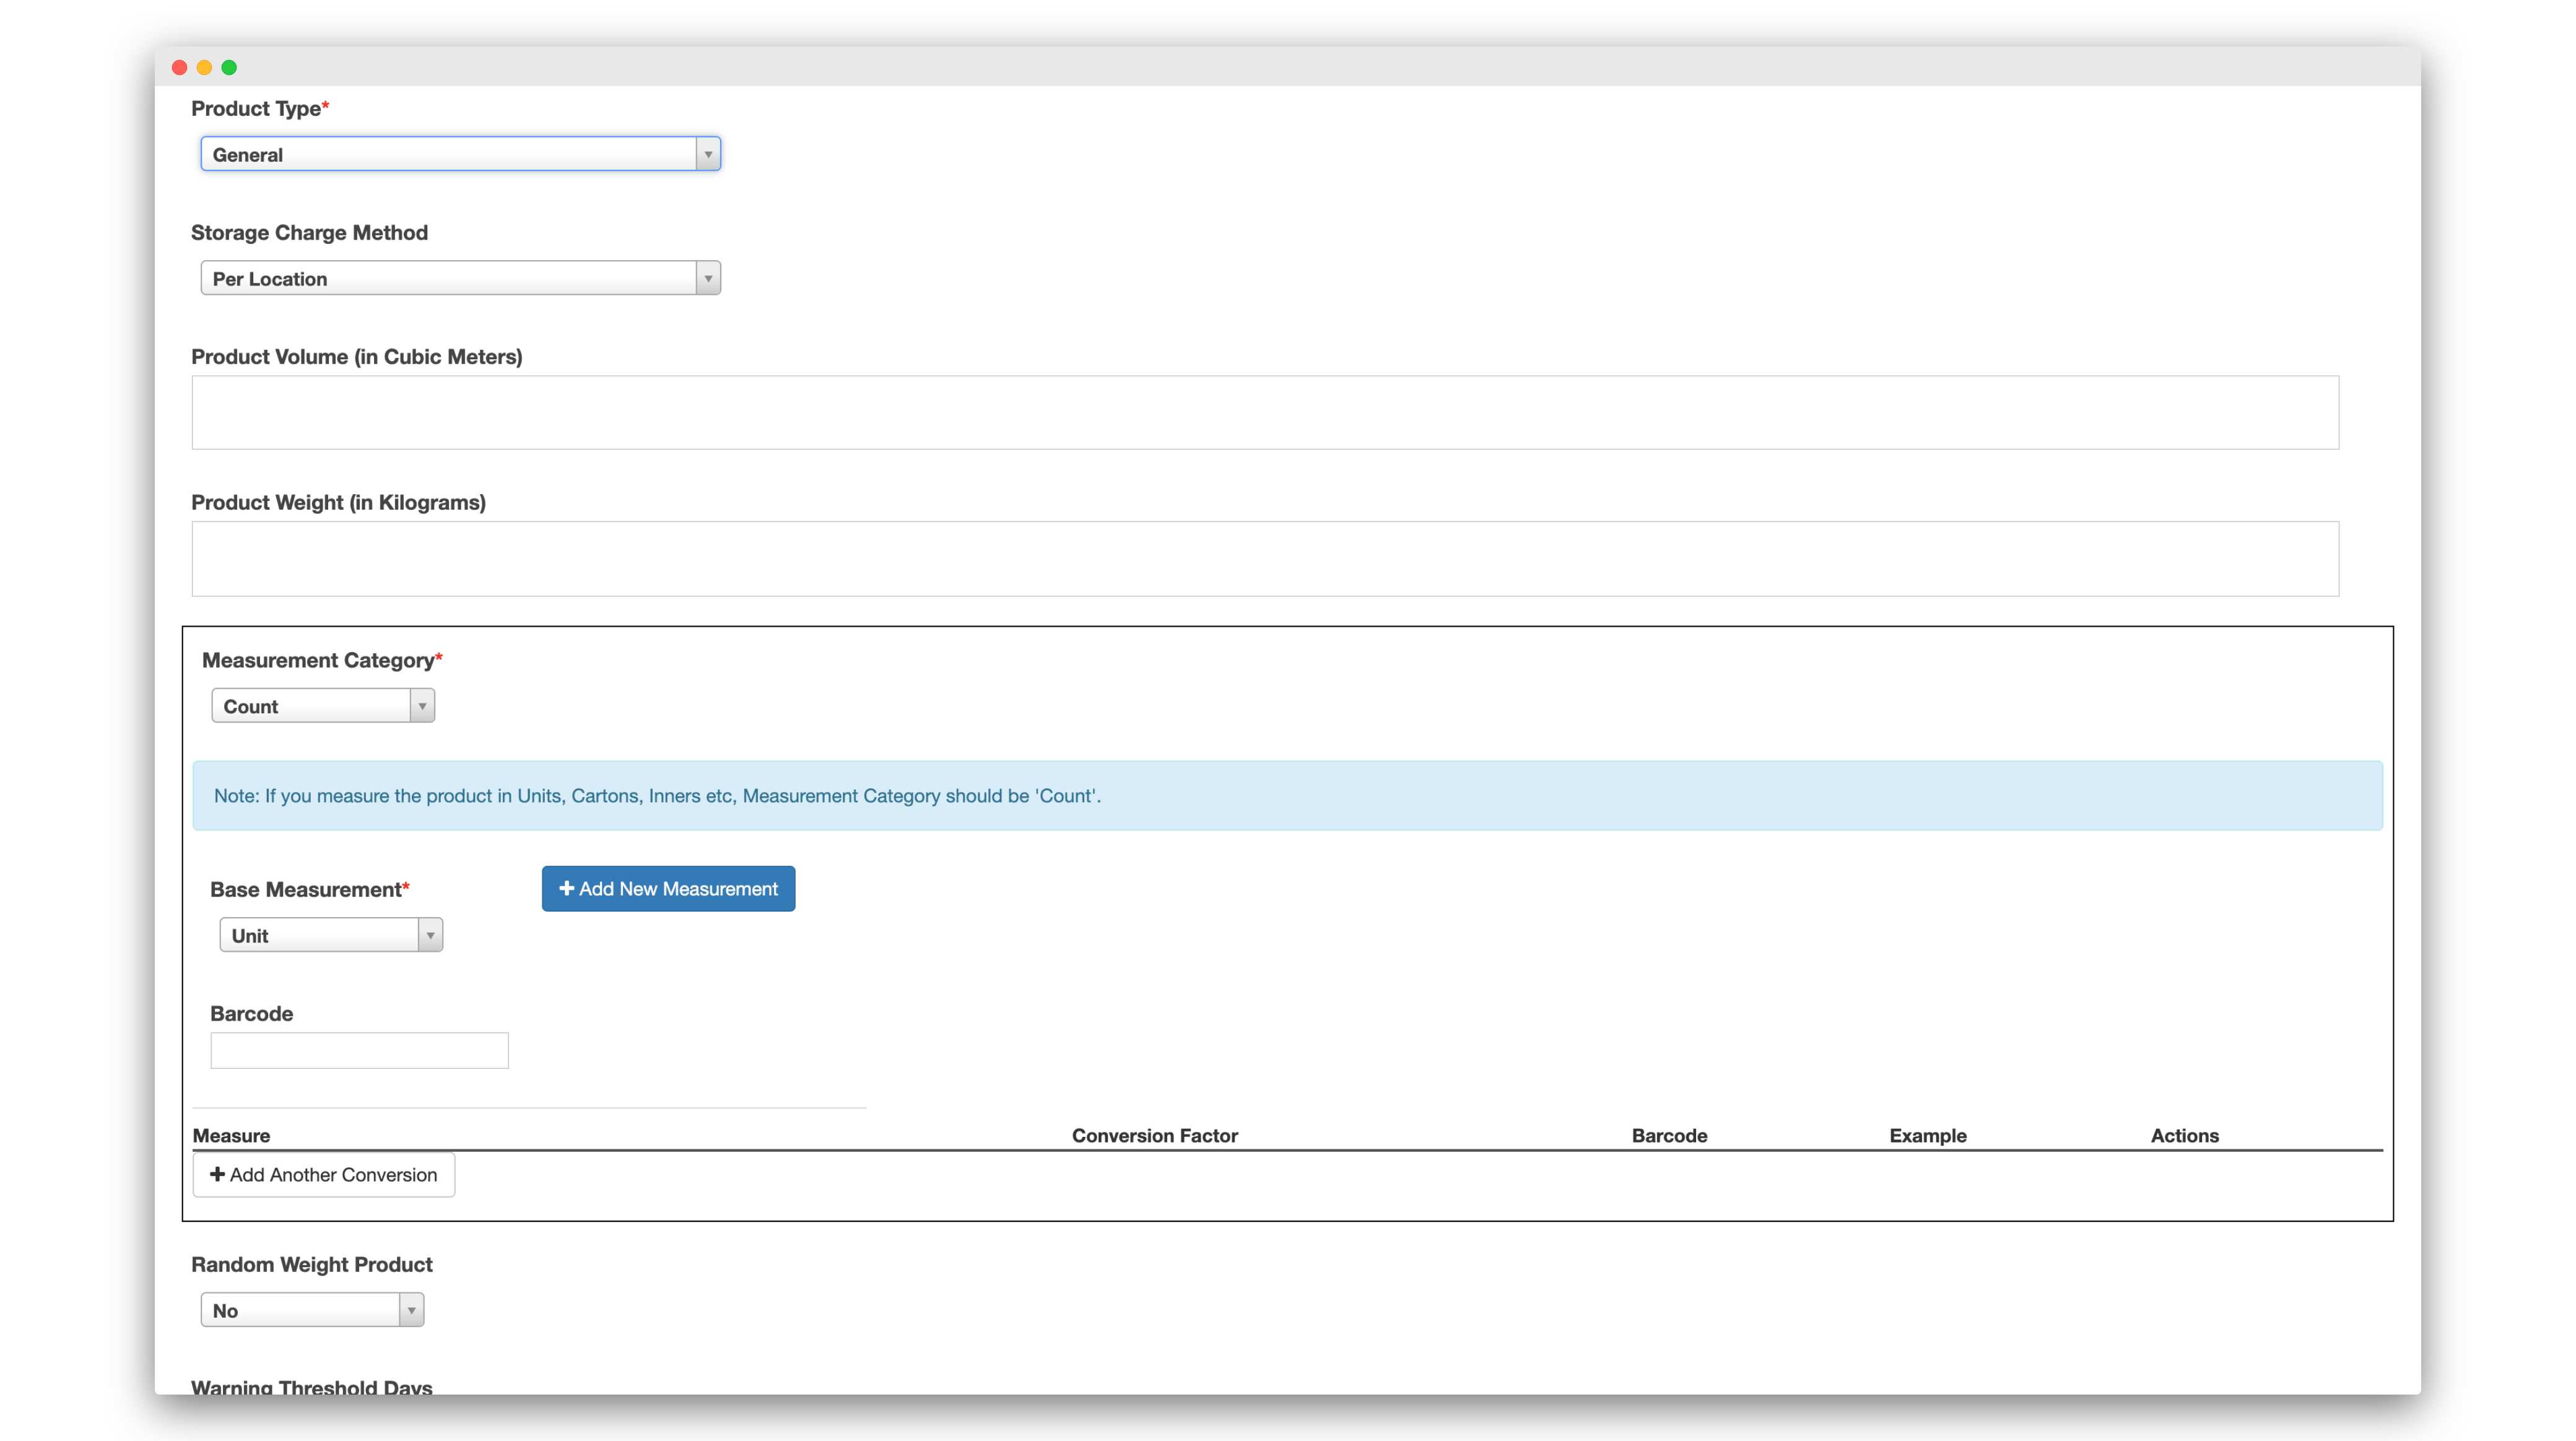Click the green maximize window button
Viewport: 2576px width, 1441px height.
[x=229, y=67]
